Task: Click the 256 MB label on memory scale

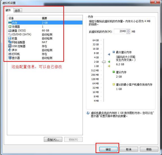Action: tap(95, 75)
